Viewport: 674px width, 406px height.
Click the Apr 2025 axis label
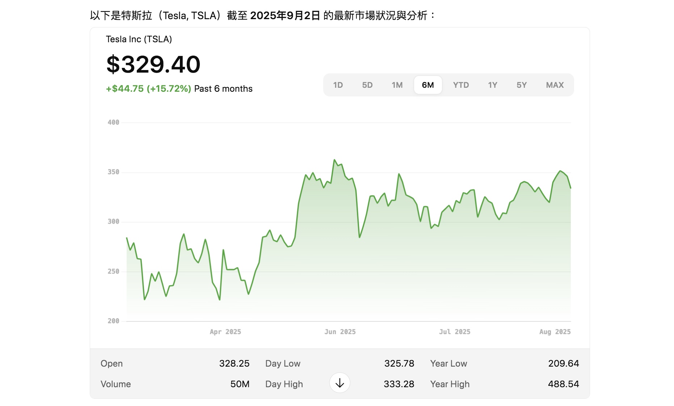225,332
